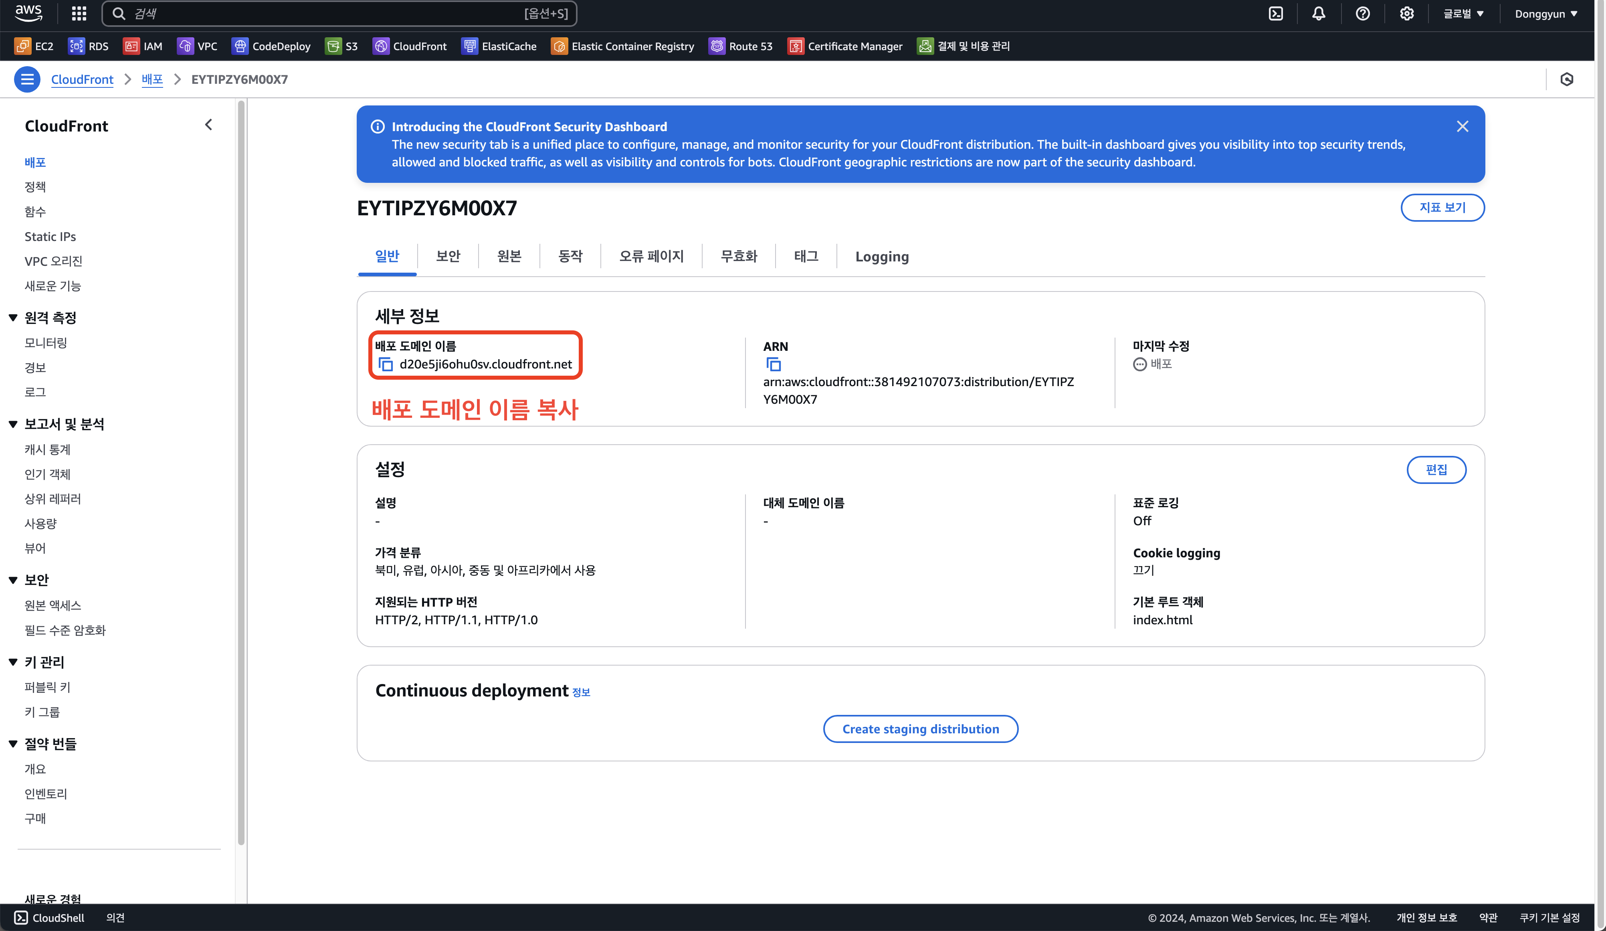The image size is (1606, 931).
Task: Click 의견 feedback in footer
Action: click(x=115, y=918)
